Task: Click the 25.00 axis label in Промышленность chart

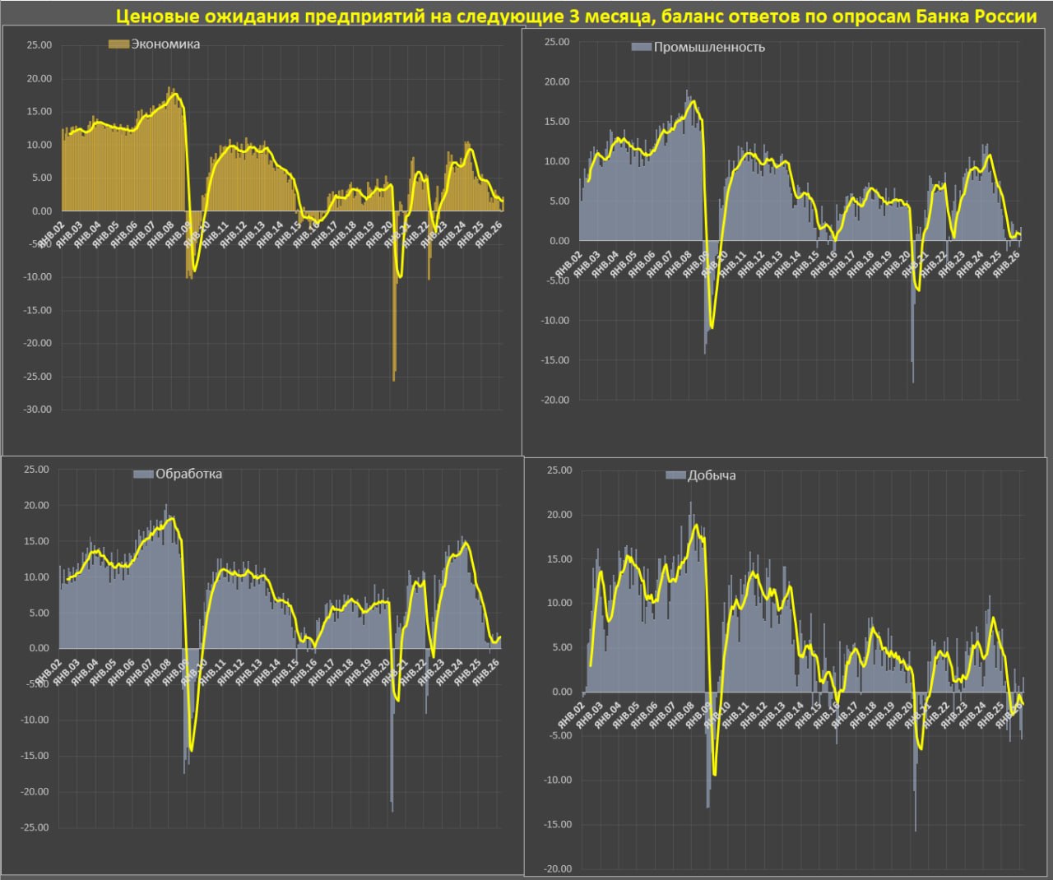Action: click(x=556, y=42)
